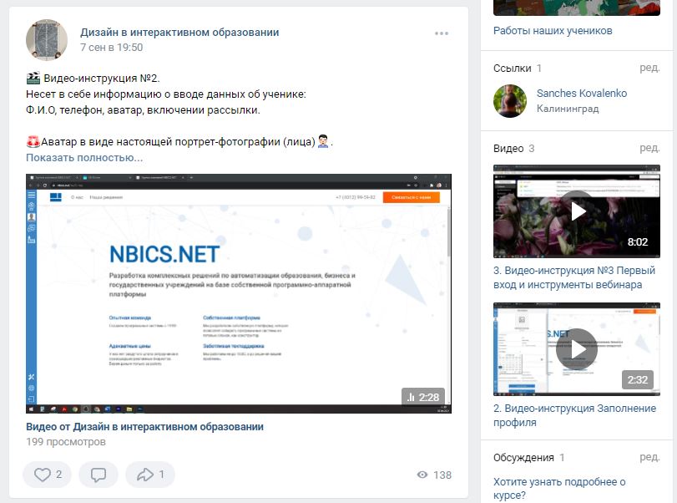Image resolution: width=677 pixels, height=503 pixels.
Task: Edit the Видео section via "ред."
Action: pyautogui.click(x=649, y=148)
